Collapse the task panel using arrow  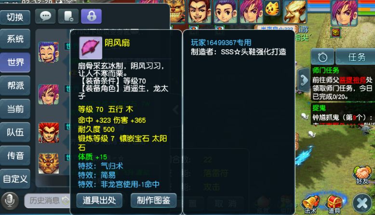(x=304, y=80)
